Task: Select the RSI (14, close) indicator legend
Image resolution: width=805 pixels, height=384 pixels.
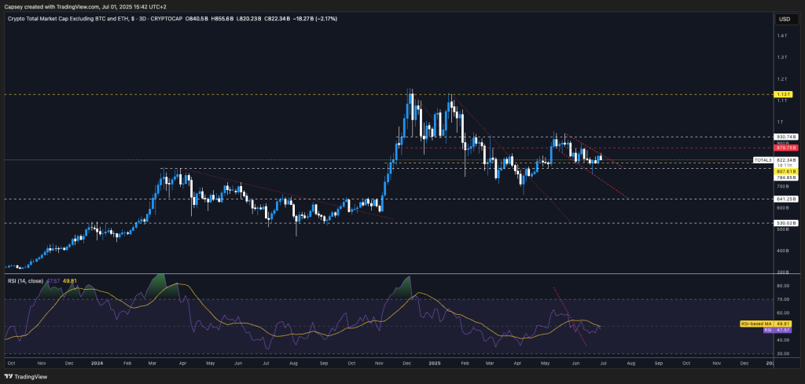Action: tap(25, 280)
